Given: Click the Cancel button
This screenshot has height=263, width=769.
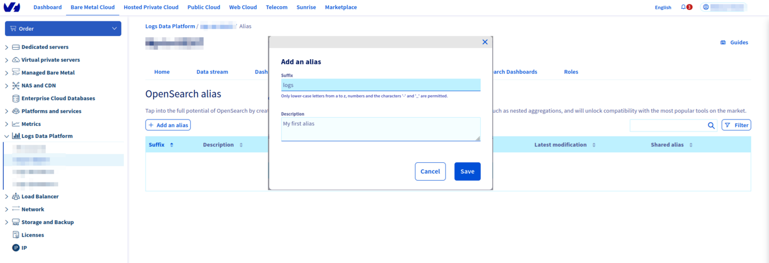Looking at the screenshot, I should 430,171.
